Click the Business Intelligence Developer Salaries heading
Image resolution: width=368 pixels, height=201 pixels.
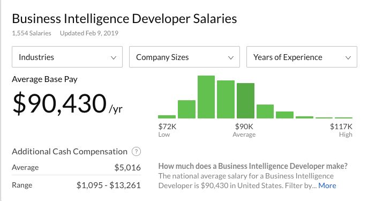coord(124,19)
